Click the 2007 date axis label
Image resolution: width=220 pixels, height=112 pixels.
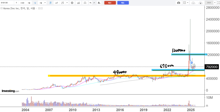coord(49,110)
